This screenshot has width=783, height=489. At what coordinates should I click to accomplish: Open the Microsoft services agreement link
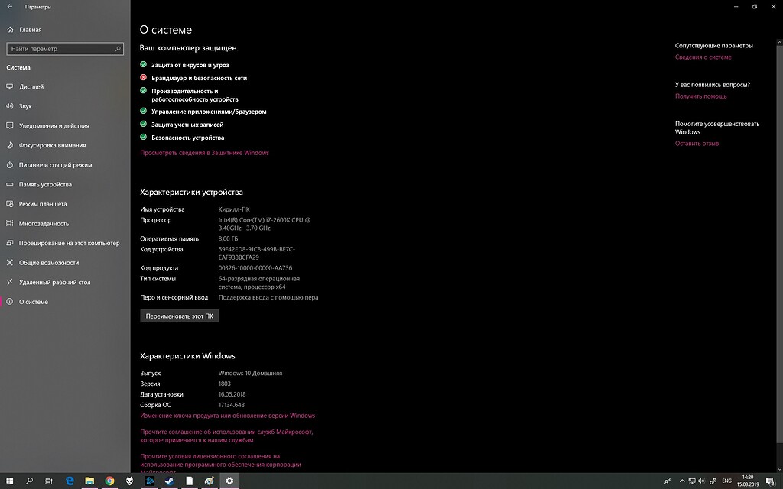click(x=226, y=436)
